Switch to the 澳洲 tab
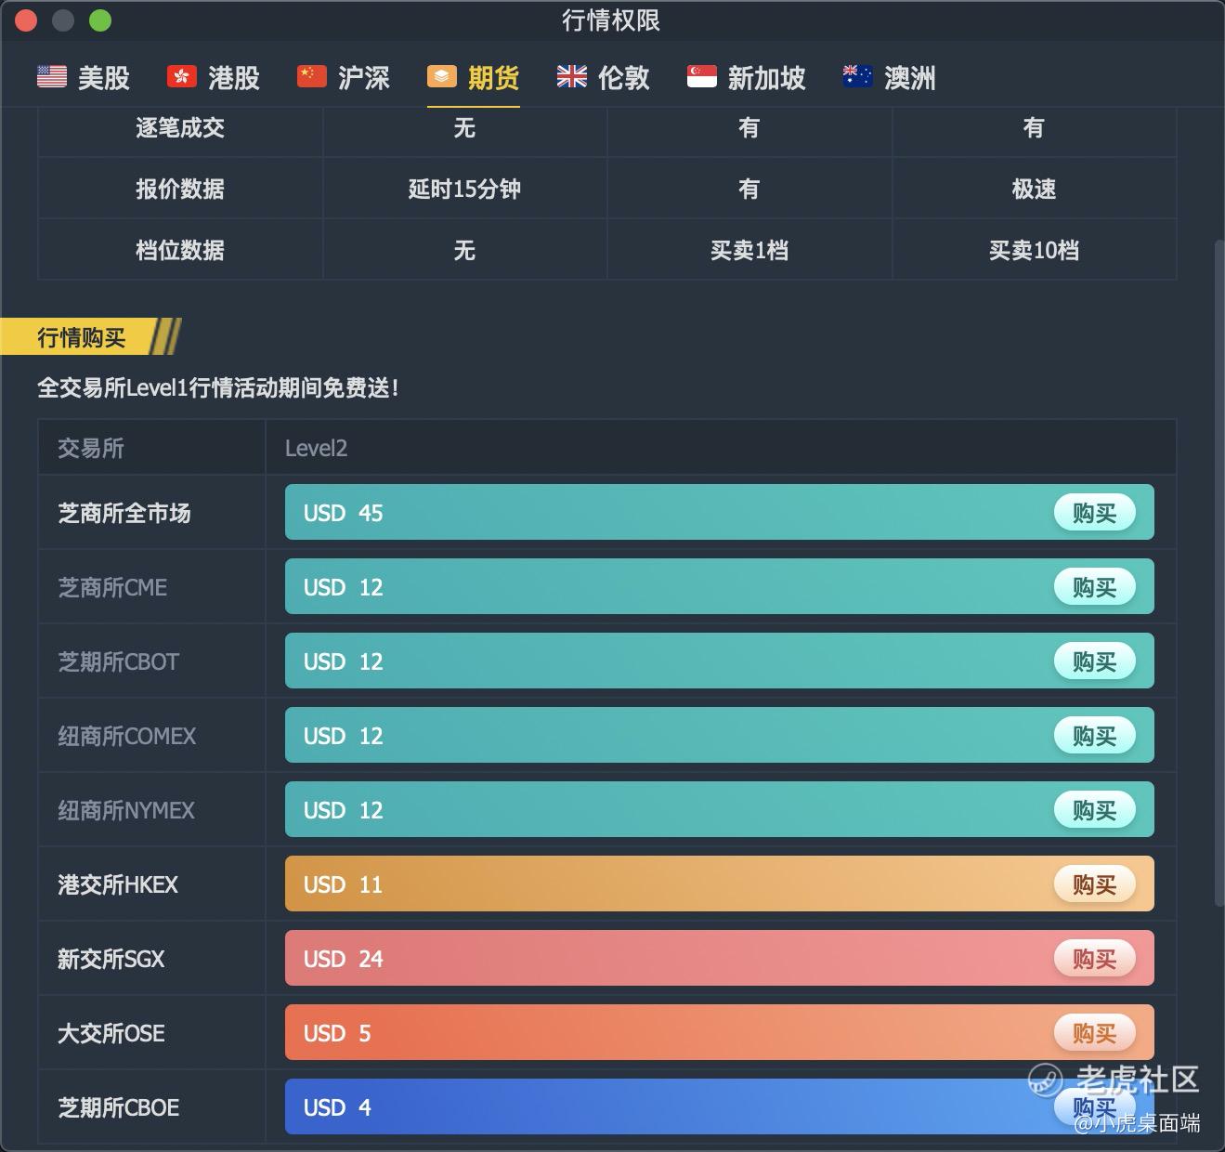The height and width of the screenshot is (1152, 1225). [x=889, y=77]
